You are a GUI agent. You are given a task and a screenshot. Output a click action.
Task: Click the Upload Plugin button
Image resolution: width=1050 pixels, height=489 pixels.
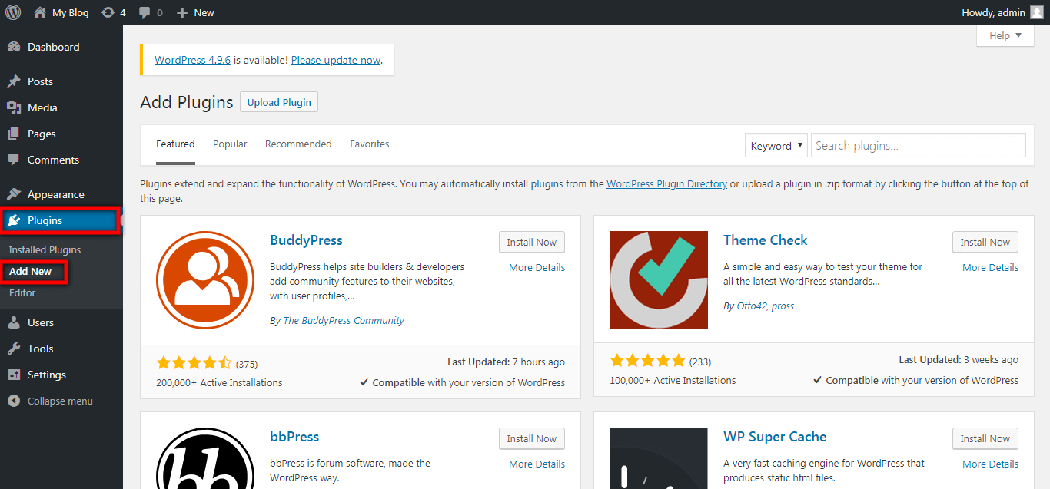pyautogui.click(x=279, y=102)
